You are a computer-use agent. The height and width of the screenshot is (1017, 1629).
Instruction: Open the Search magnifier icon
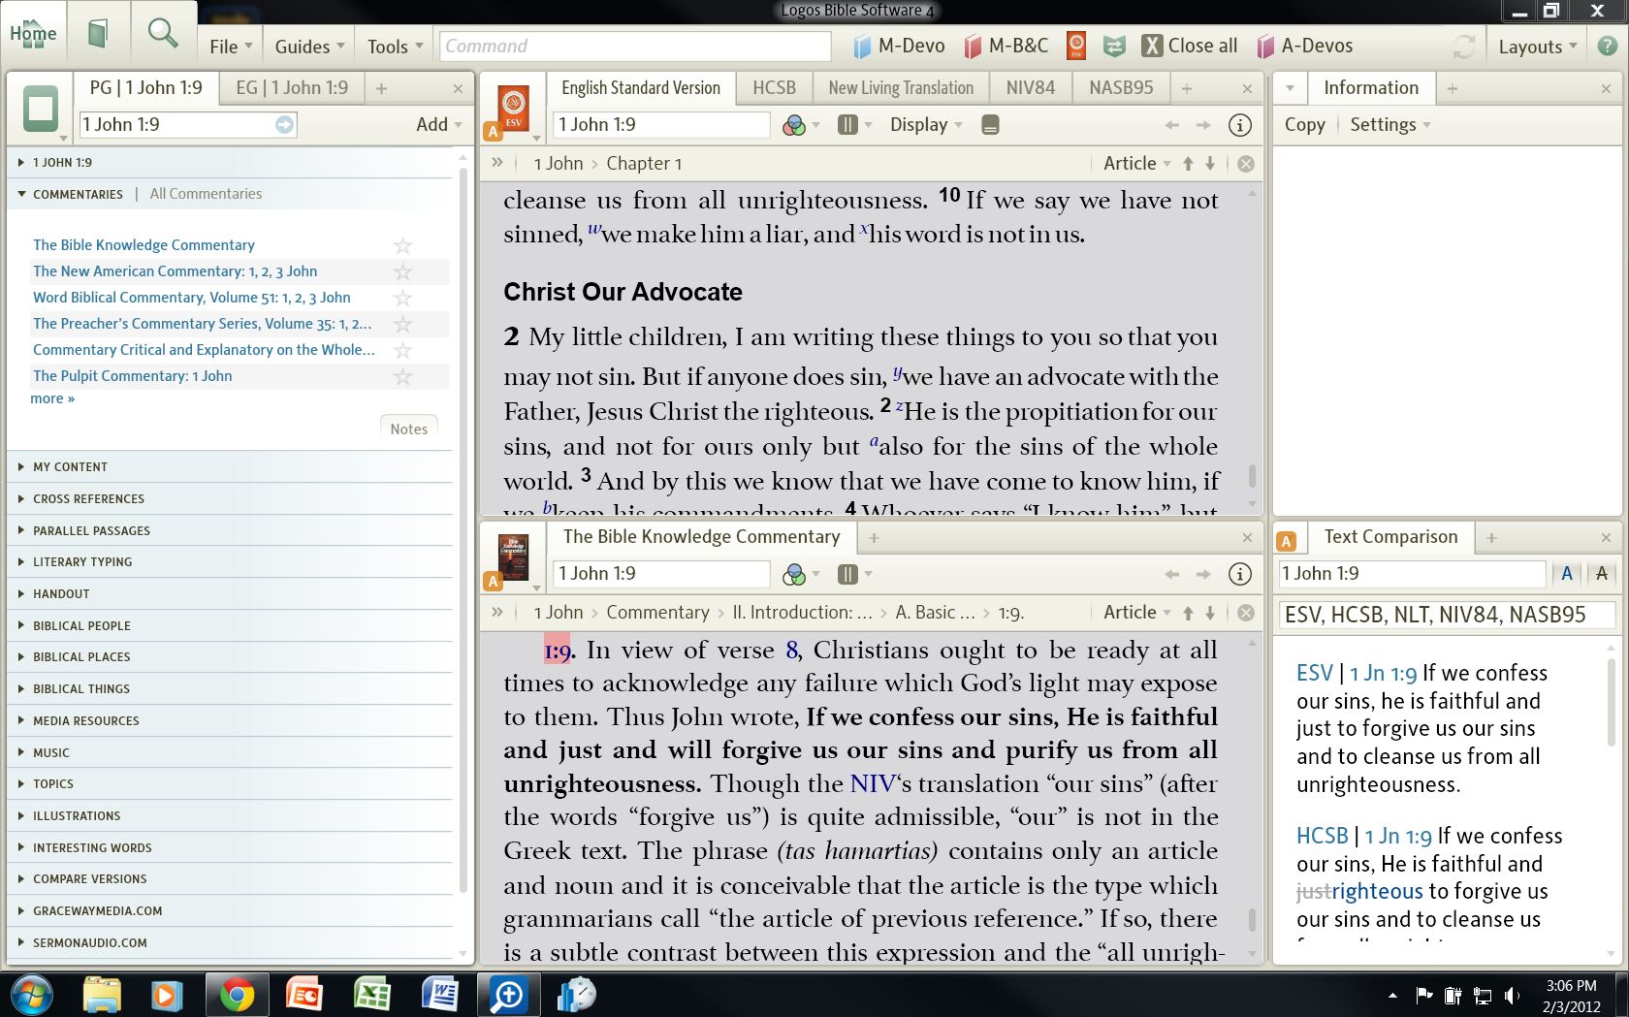click(x=163, y=34)
